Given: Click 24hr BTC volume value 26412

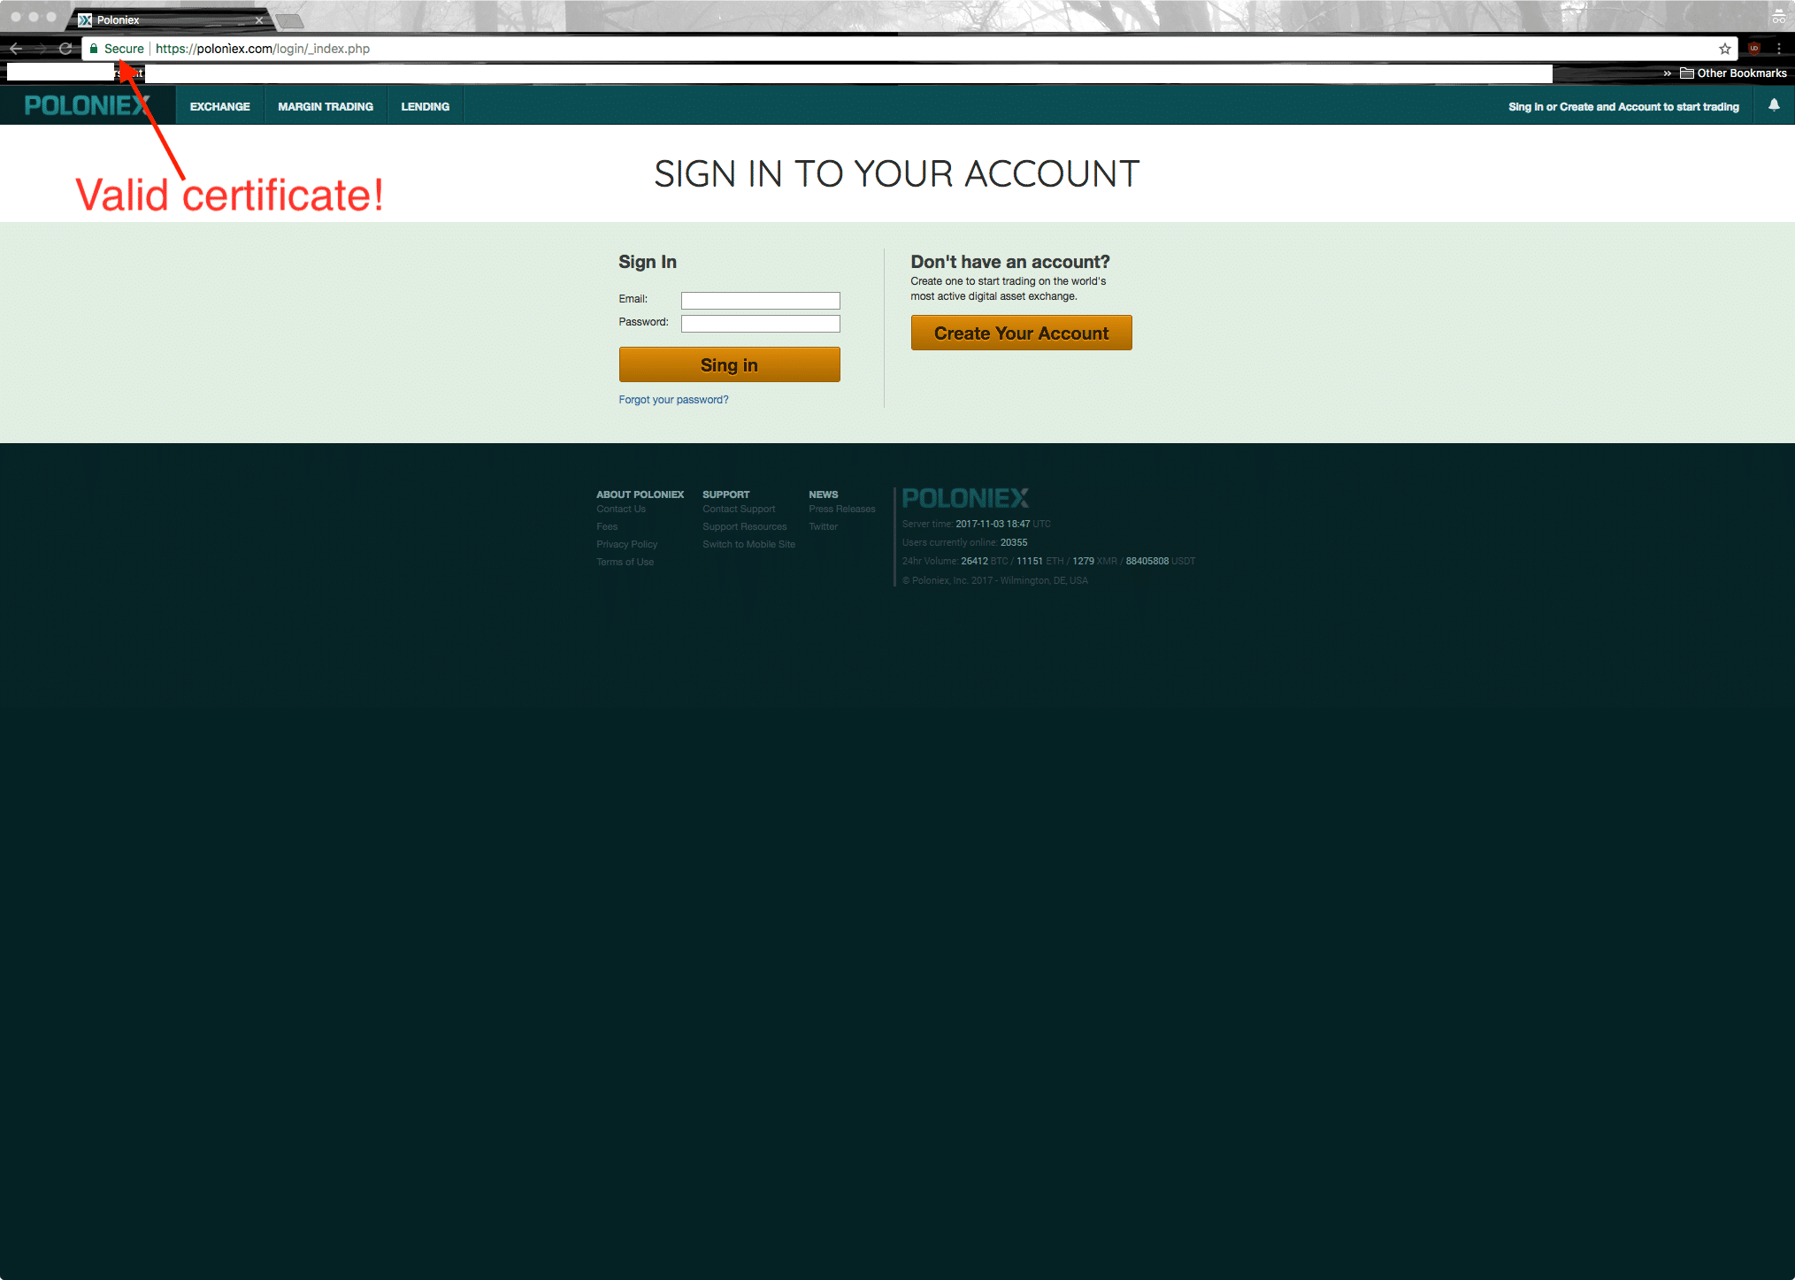Looking at the screenshot, I should click(x=974, y=561).
